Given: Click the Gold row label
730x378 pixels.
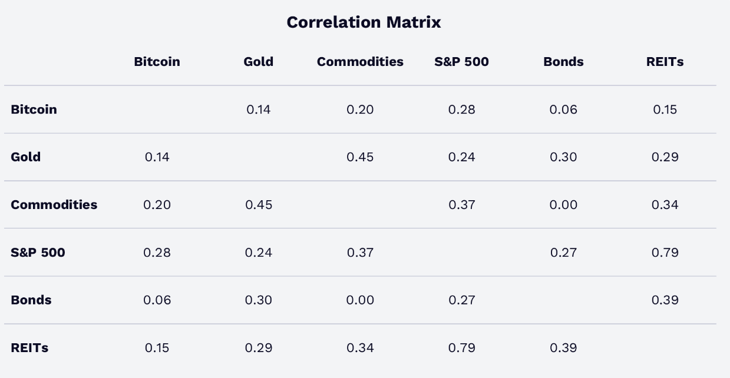Looking at the screenshot, I should (25, 157).
